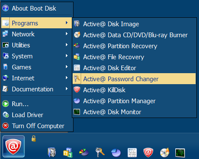Launch Partition Recovery from the taskbar
This screenshot has width=199, height=159.
[x=84, y=152]
